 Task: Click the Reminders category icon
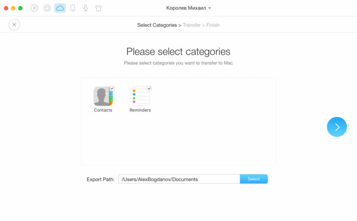140,96
